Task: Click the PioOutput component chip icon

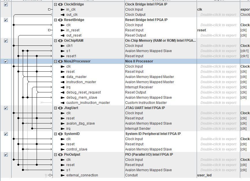Action: coord(60,155)
